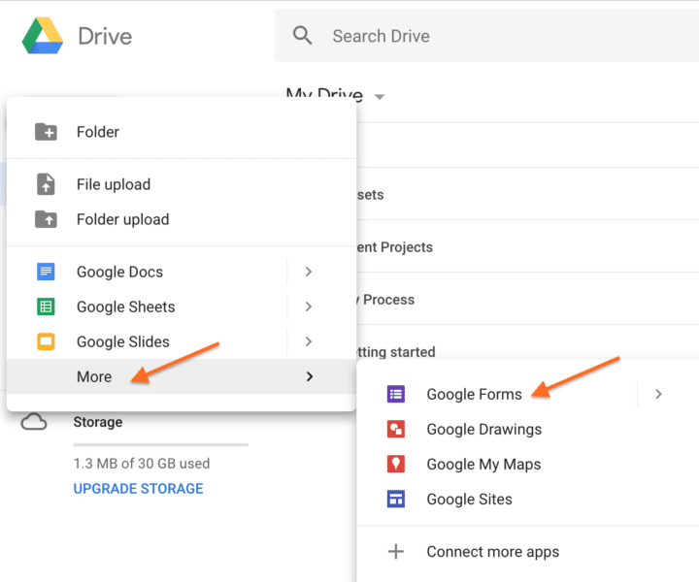Click the Storage cloud icon
This screenshot has height=582, width=699.
[34, 421]
